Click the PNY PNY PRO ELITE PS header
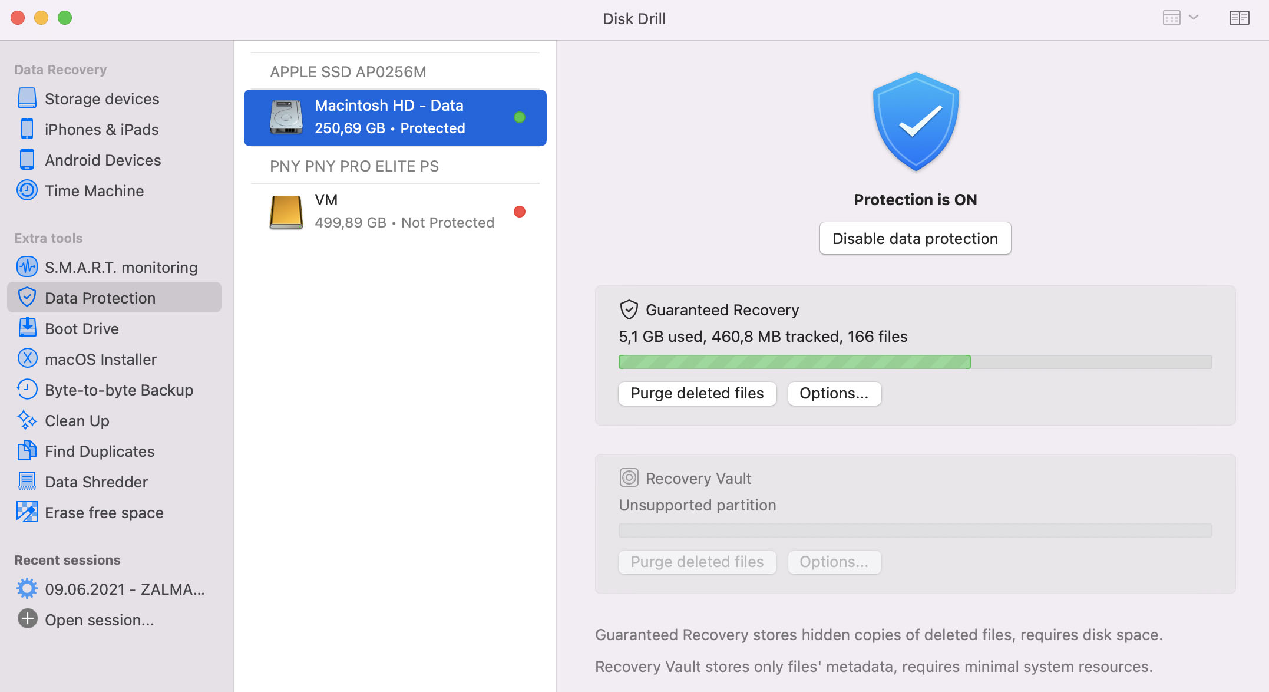1269x692 pixels. coord(354,166)
